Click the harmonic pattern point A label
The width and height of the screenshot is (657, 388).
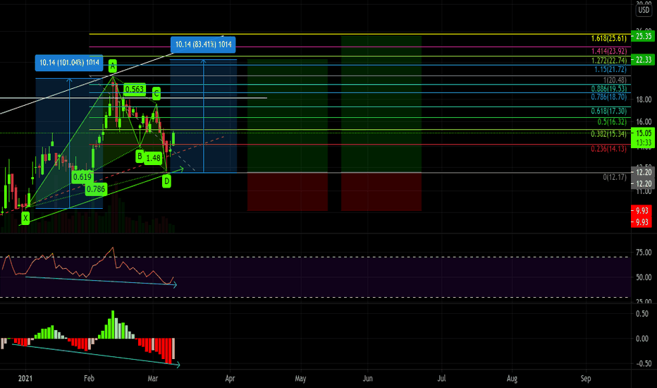pyautogui.click(x=112, y=66)
